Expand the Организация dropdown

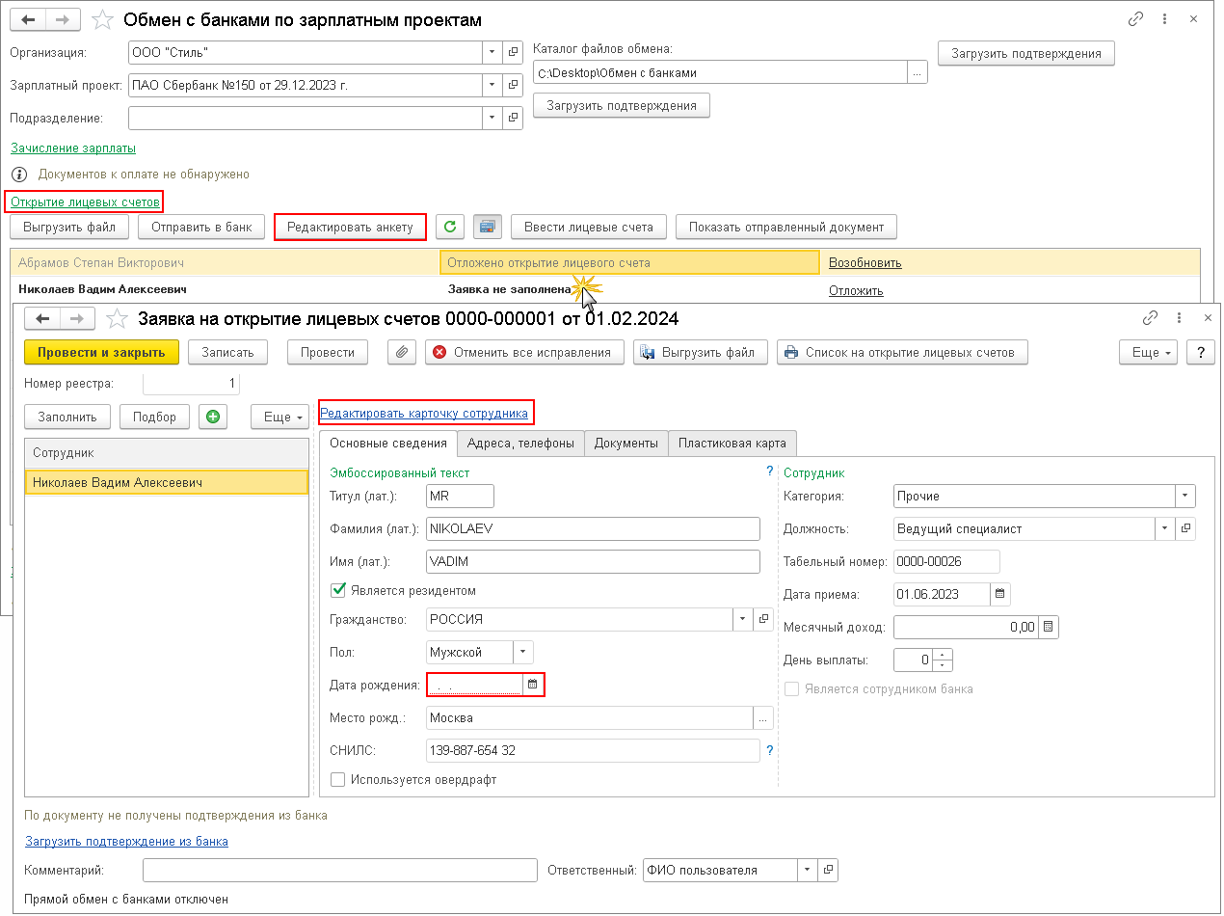point(492,52)
